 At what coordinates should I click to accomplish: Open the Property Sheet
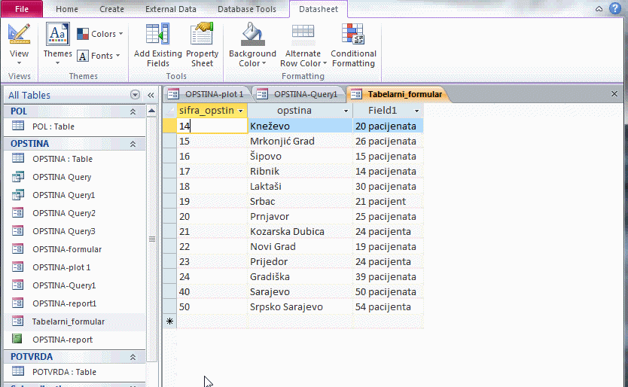click(202, 45)
